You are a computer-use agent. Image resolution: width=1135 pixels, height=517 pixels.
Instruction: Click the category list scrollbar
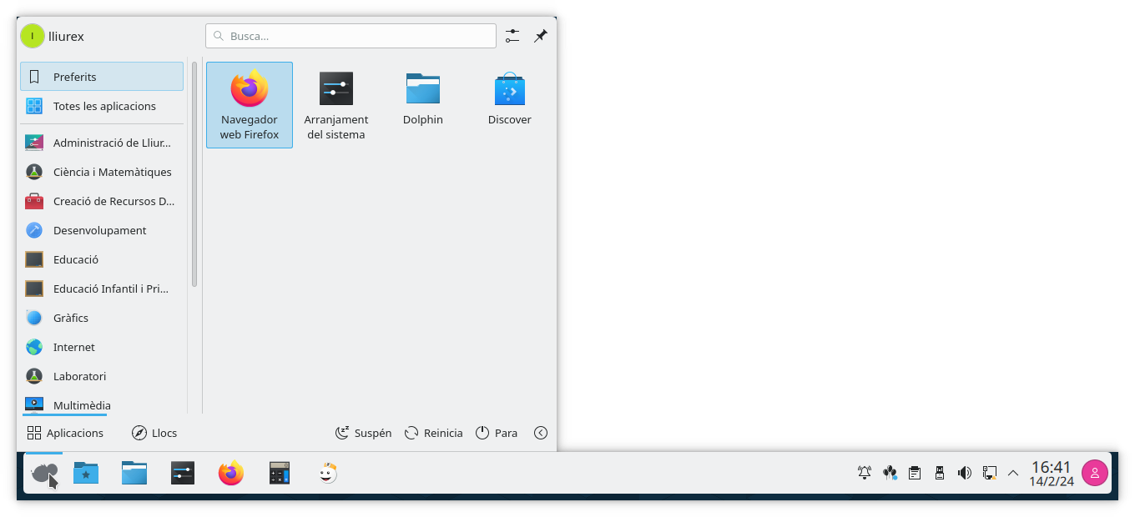click(x=194, y=175)
